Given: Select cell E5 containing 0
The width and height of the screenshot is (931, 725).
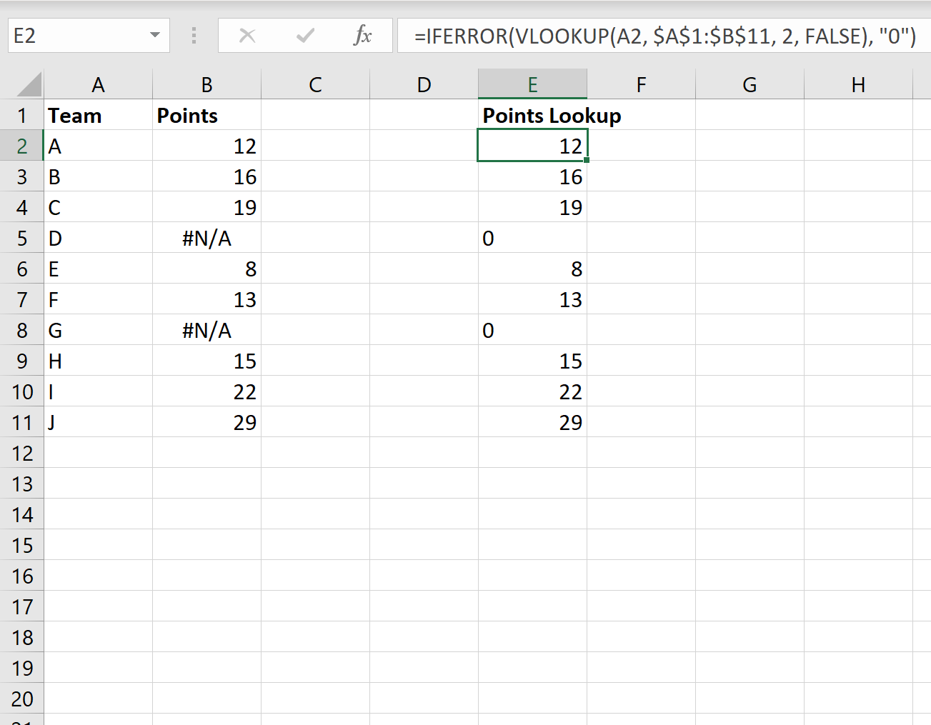Looking at the screenshot, I should [532, 238].
